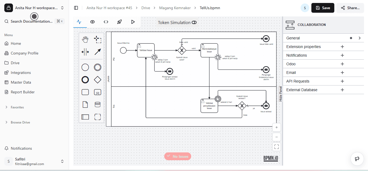Image resolution: width=368 pixels, height=171 pixels.
Task: Save the TellUs.bpmn diagram
Action: (x=323, y=8)
